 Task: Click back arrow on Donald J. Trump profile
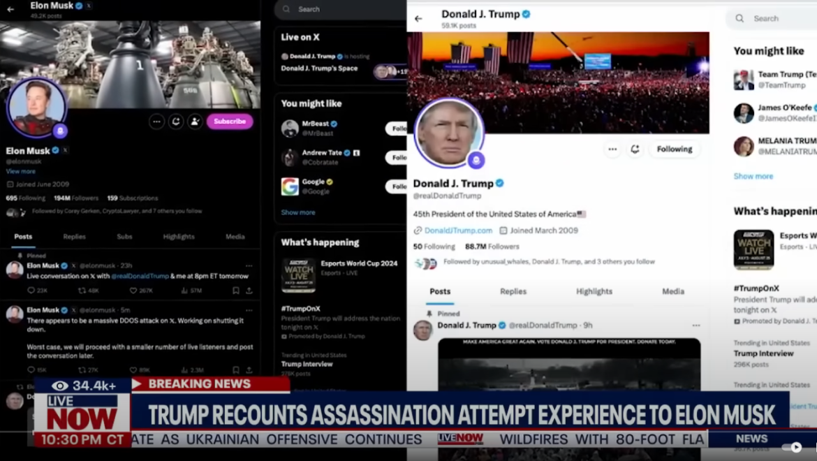(x=418, y=19)
